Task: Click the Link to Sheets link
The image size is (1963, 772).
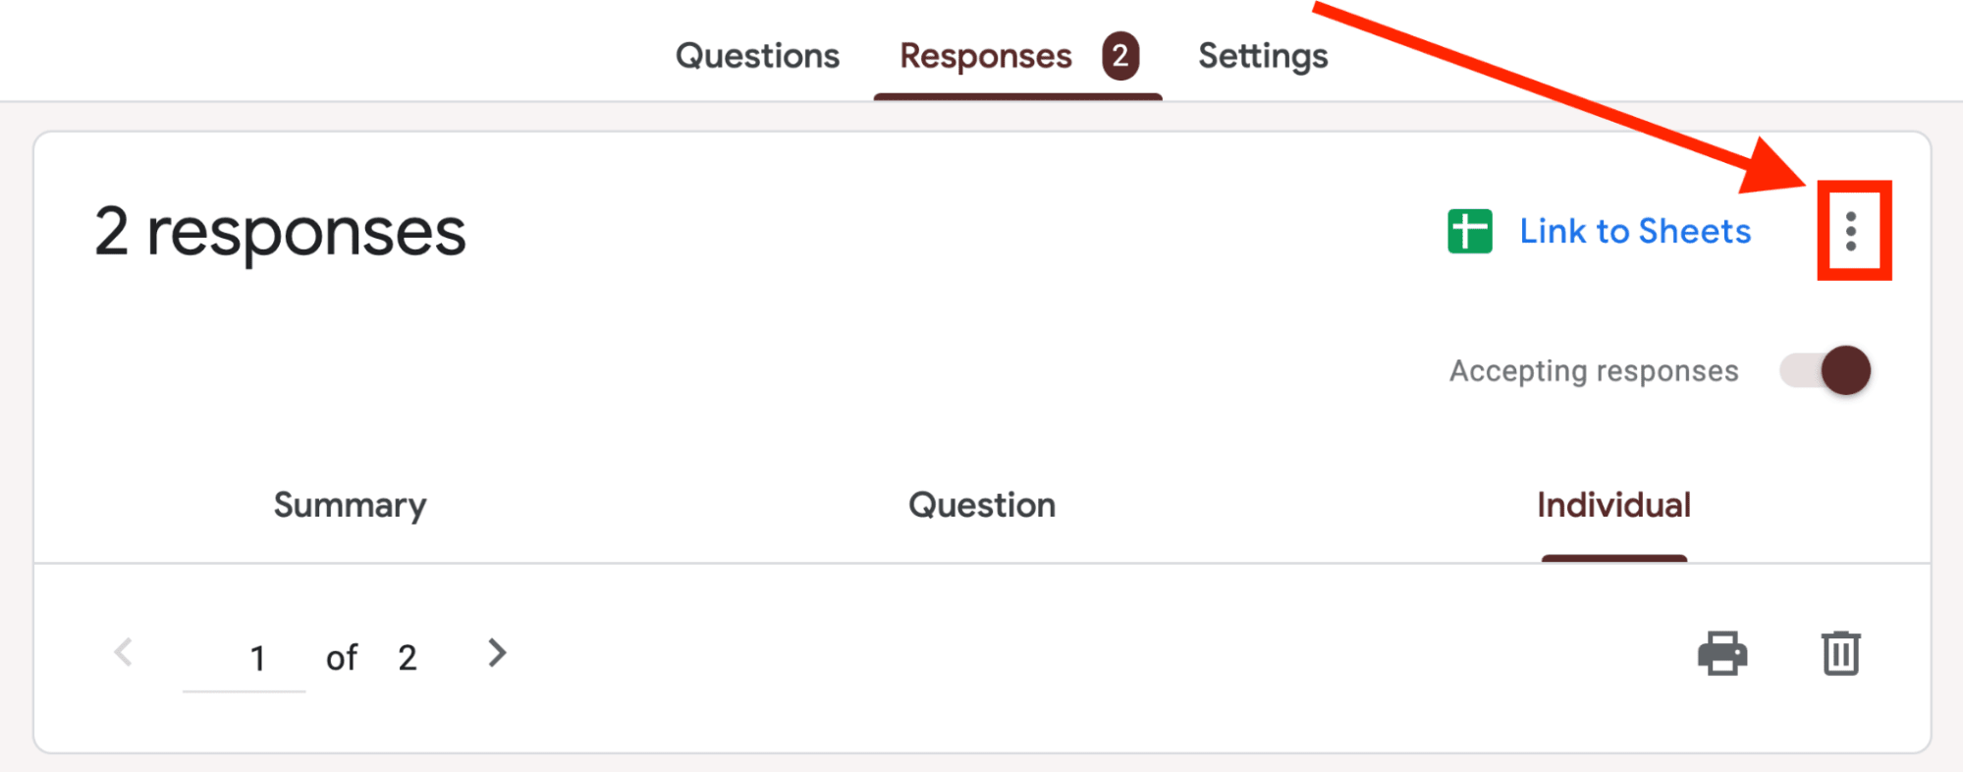Action: pyautogui.click(x=1635, y=231)
